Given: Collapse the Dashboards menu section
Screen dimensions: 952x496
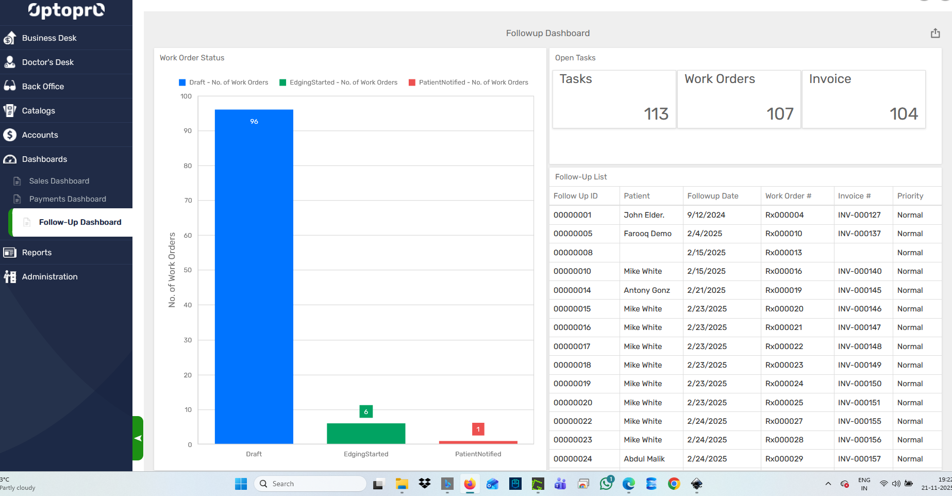Looking at the screenshot, I should tap(45, 159).
